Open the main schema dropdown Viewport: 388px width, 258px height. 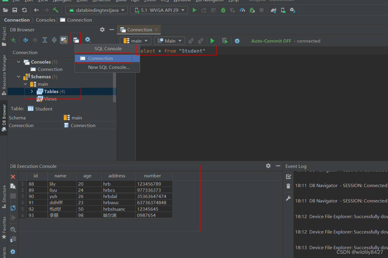point(136,41)
